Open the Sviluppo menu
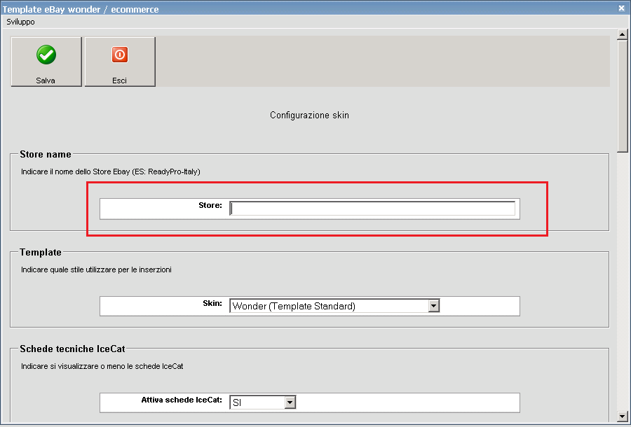This screenshot has height=427, width=631. 20,22
